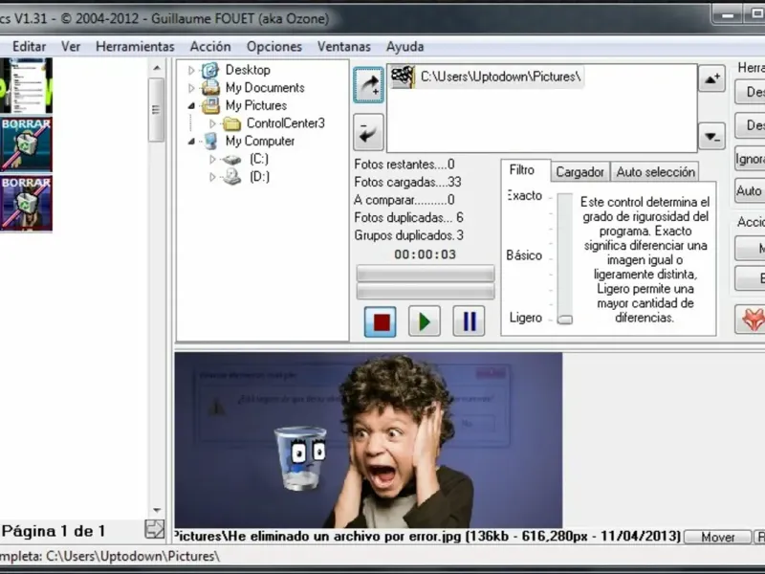Open the Ver menu
Screen dimensions: 765x574
tap(71, 47)
